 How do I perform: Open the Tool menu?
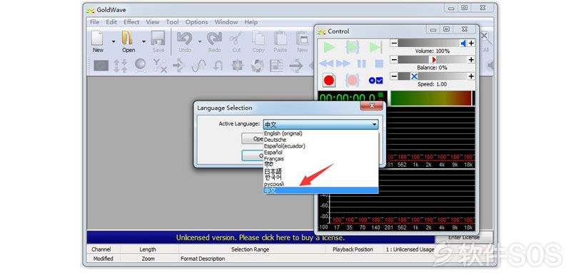172,22
